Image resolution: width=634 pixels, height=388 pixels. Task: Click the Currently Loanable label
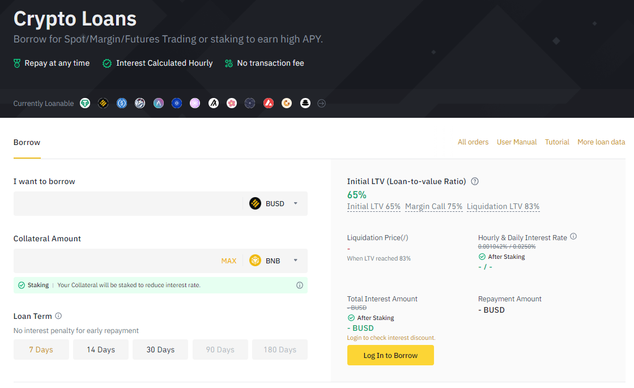point(44,104)
